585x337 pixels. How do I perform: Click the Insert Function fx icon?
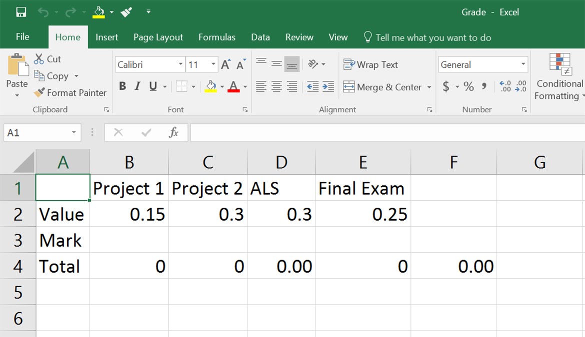tap(173, 133)
